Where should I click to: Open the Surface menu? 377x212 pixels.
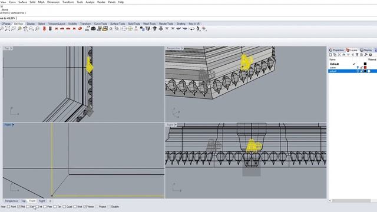pos(22,2)
